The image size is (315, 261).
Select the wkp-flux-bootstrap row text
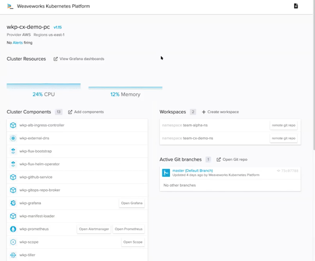point(35,151)
